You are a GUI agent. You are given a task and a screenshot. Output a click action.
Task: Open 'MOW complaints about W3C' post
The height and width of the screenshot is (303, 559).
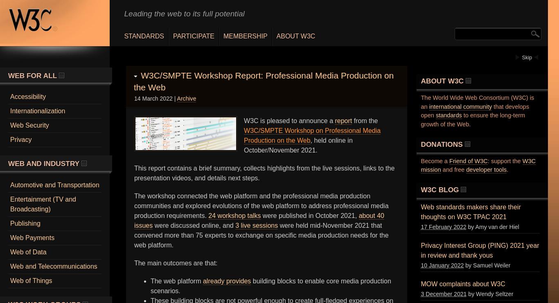[x=463, y=284]
